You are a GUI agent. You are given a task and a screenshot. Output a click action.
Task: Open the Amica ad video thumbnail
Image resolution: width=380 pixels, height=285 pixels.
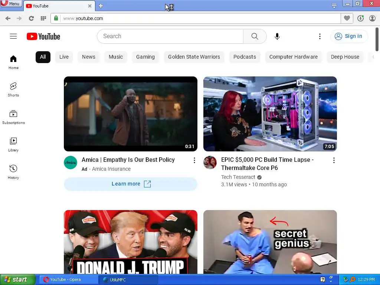(x=131, y=114)
